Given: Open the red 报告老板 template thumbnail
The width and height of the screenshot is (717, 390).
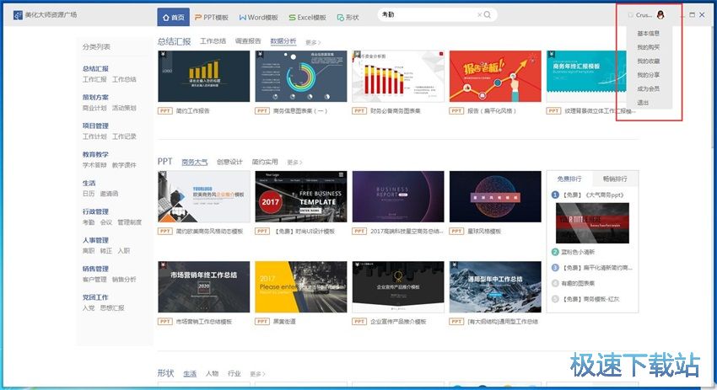Looking at the screenshot, I should [495, 77].
